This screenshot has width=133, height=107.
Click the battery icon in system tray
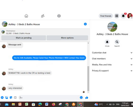(x=110, y=104)
